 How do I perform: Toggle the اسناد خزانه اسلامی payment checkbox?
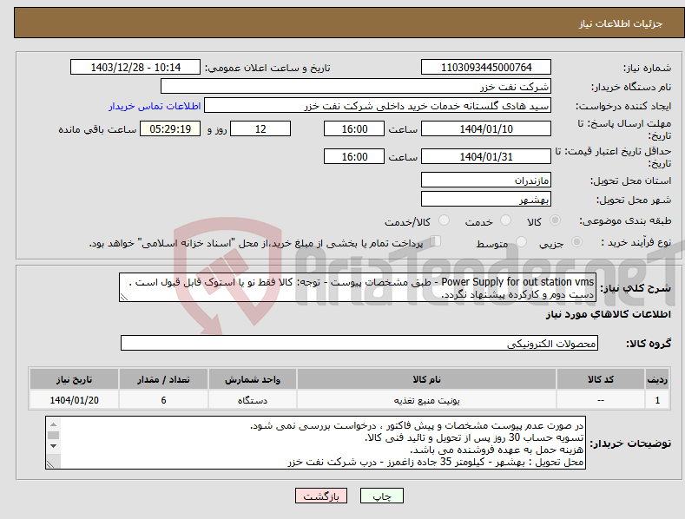pyautogui.click(x=435, y=241)
